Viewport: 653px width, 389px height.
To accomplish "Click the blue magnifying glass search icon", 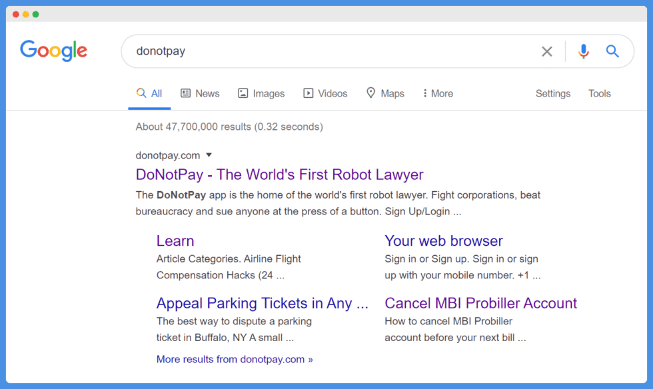I will pyautogui.click(x=612, y=51).
